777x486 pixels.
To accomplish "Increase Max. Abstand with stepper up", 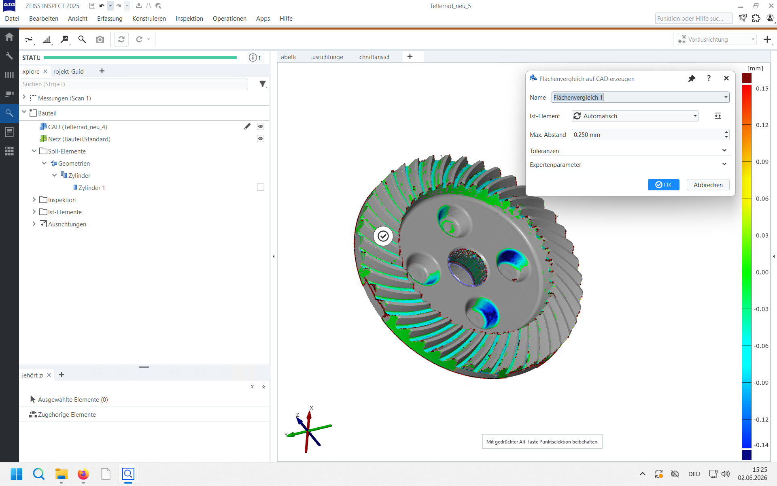I will pyautogui.click(x=726, y=132).
